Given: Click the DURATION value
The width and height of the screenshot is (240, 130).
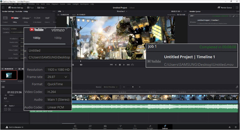Looking at the screenshot, I should 181,15.
